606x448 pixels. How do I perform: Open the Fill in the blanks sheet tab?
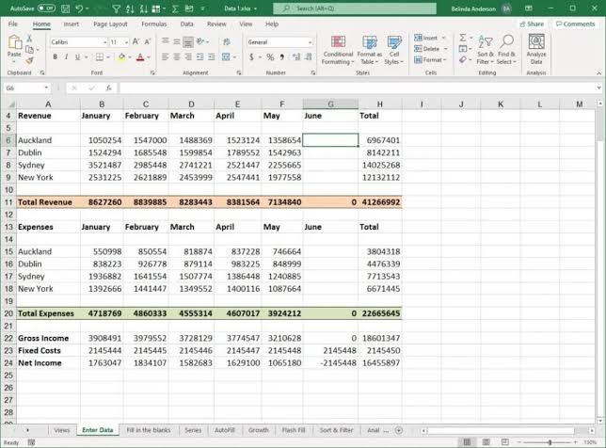[149, 430]
